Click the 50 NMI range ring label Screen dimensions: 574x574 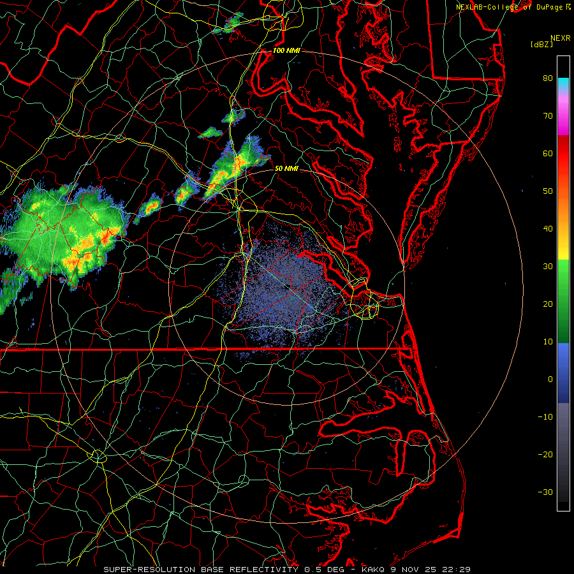pyautogui.click(x=286, y=168)
